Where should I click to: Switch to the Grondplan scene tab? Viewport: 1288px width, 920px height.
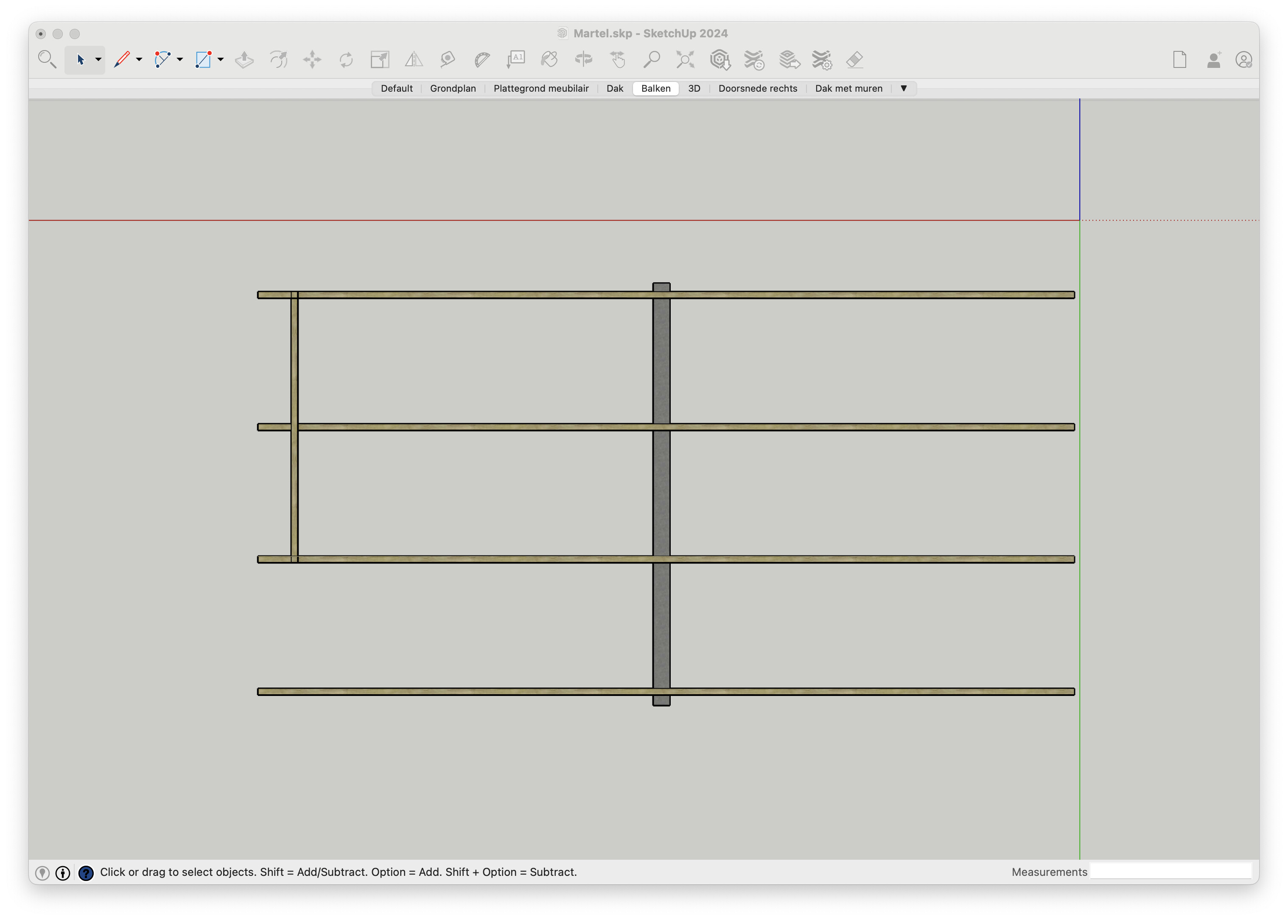(453, 88)
